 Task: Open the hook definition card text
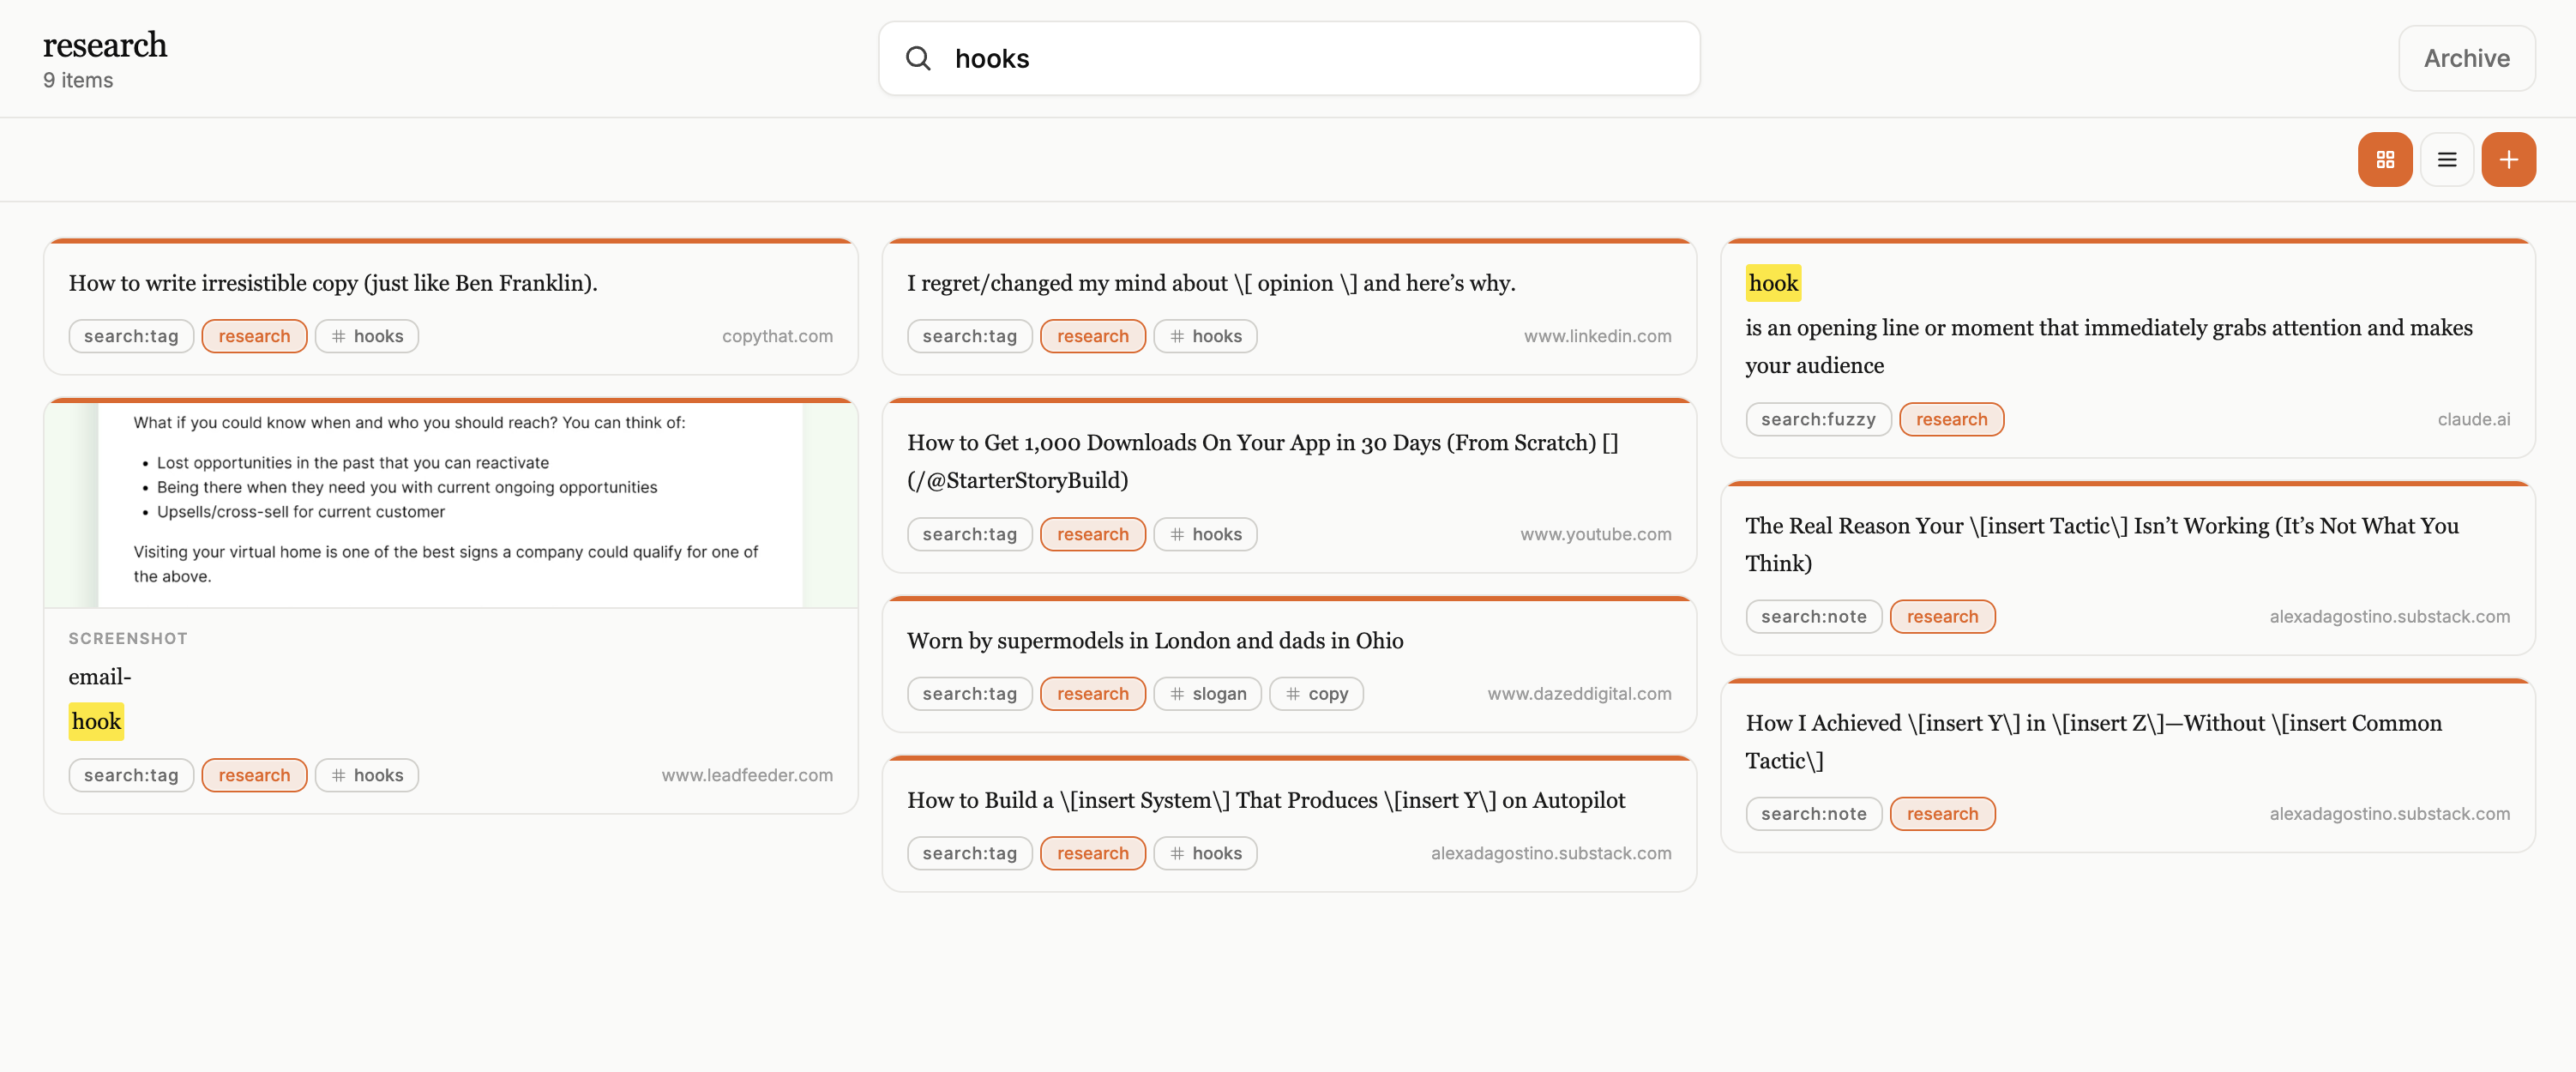[x=2108, y=346]
